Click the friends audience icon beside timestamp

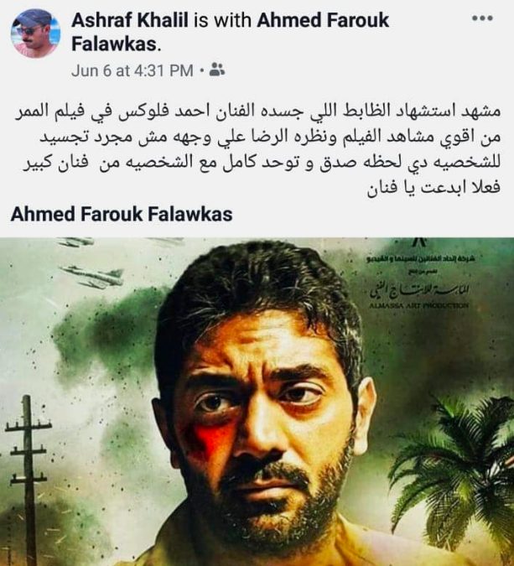[217, 70]
